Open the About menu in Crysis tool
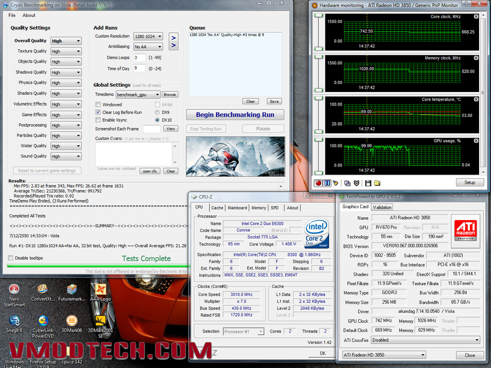Screen dimensions: 491x368 29,15
